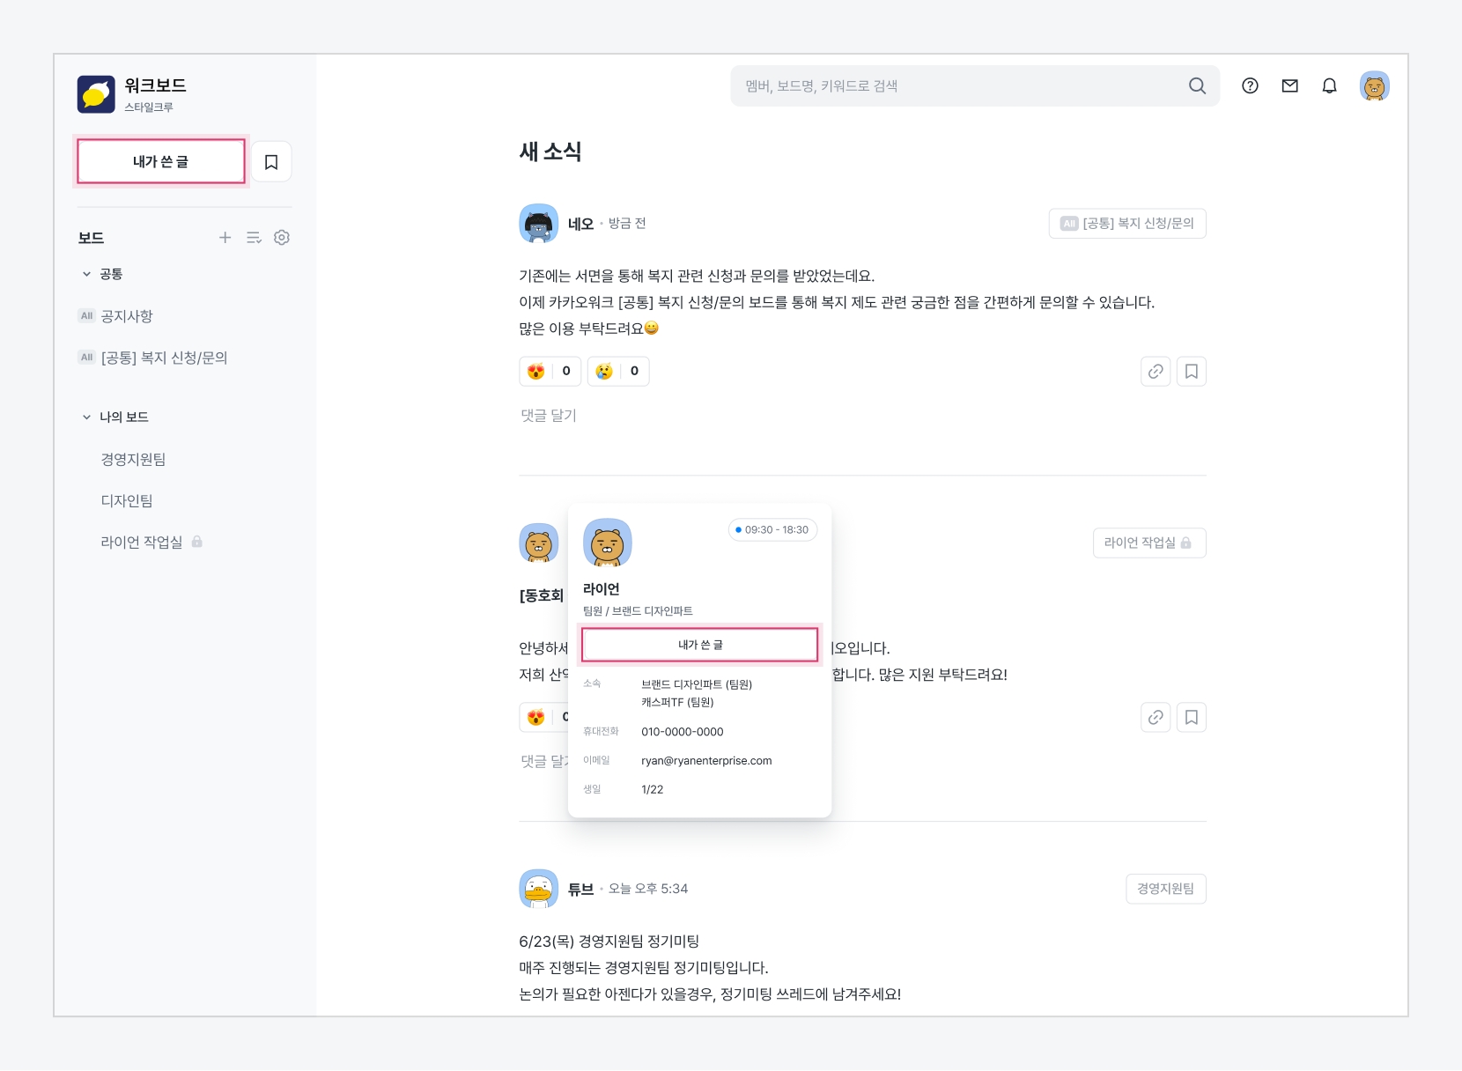Collapse the 나의 보드 group
Screen dimensions: 1462x1071
pos(86,417)
